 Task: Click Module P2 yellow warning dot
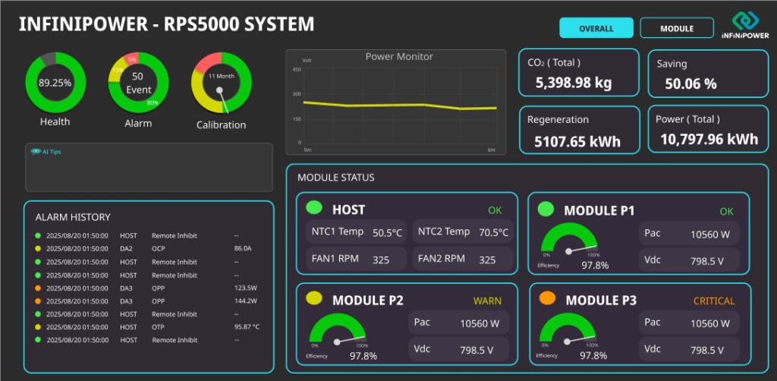click(315, 299)
